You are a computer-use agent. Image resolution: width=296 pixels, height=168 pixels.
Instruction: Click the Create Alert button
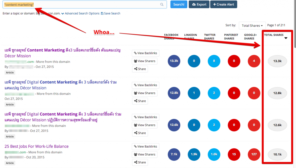click(x=223, y=4)
